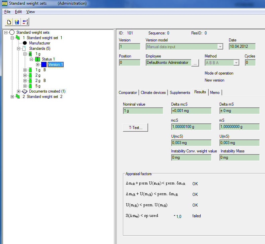Click the Employee browse ellipsis button
Screen dimensions: 265x244
(195, 63)
